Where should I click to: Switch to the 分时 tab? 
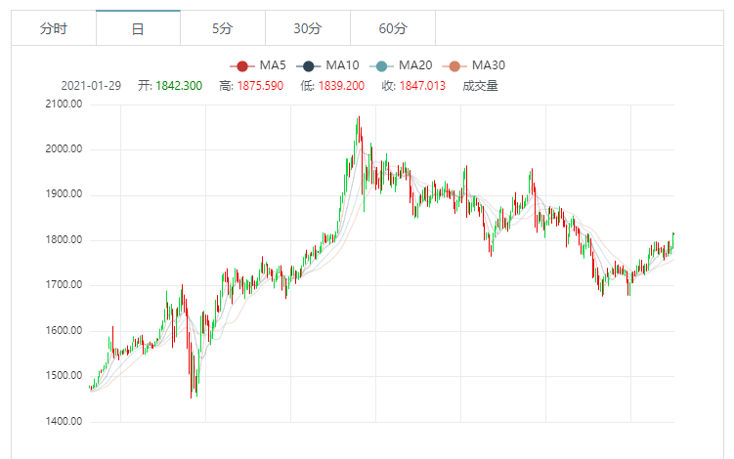coord(54,28)
